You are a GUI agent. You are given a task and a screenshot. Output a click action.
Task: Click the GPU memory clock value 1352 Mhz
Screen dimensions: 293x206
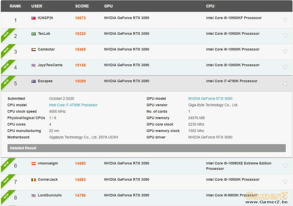pos(196,131)
